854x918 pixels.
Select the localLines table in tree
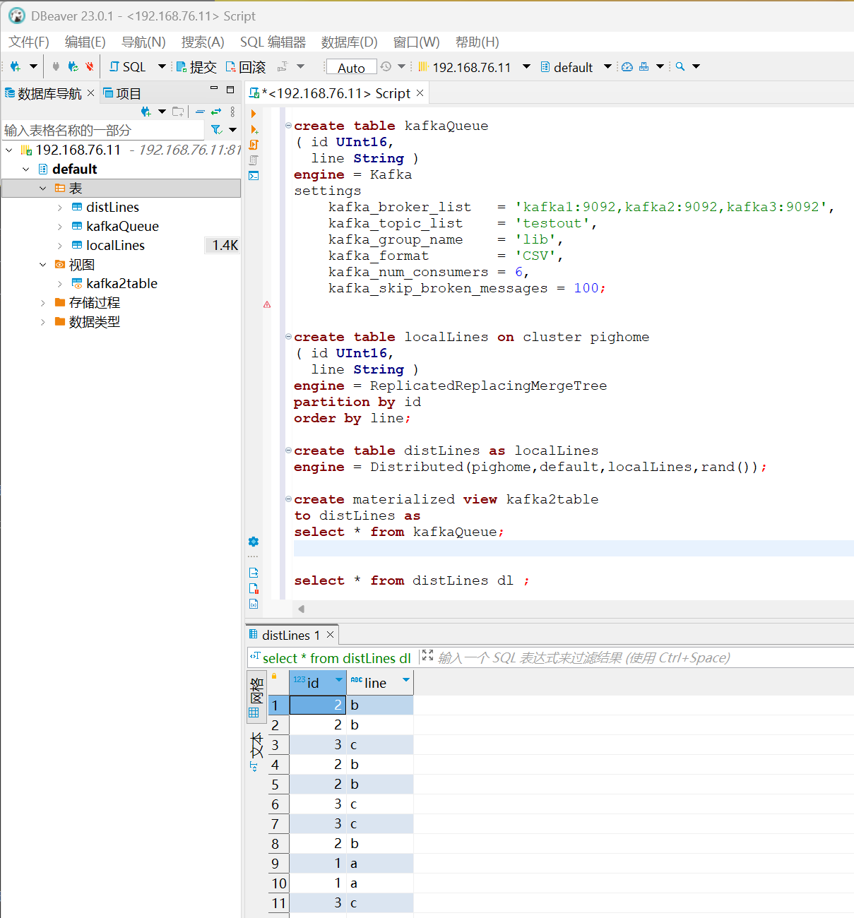(x=115, y=245)
